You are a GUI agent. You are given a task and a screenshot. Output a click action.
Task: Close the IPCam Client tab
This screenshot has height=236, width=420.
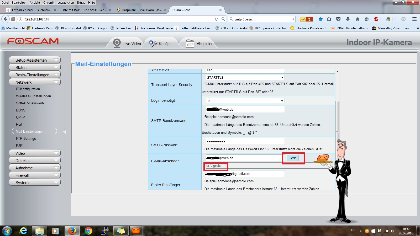coord(220,10)
